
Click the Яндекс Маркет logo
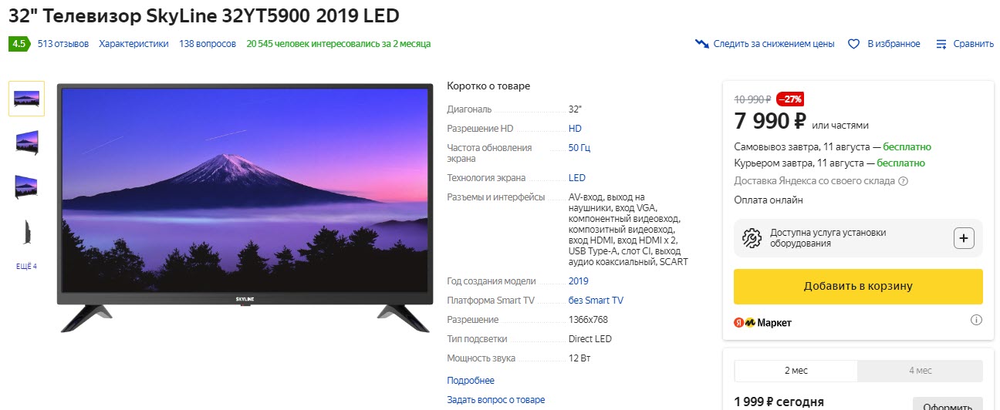(x=762, y=323)
